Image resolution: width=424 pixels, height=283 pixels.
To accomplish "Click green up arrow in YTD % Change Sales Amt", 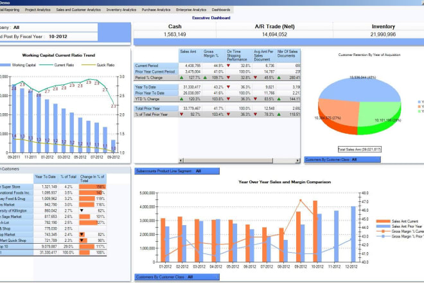I will point(181,99).
